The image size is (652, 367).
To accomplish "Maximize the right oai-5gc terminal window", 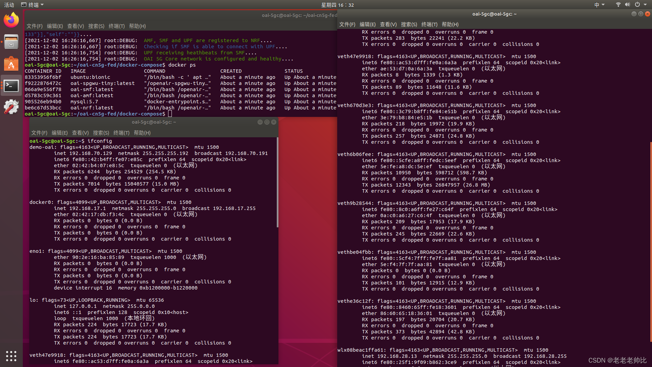I will tap(641, 14).
